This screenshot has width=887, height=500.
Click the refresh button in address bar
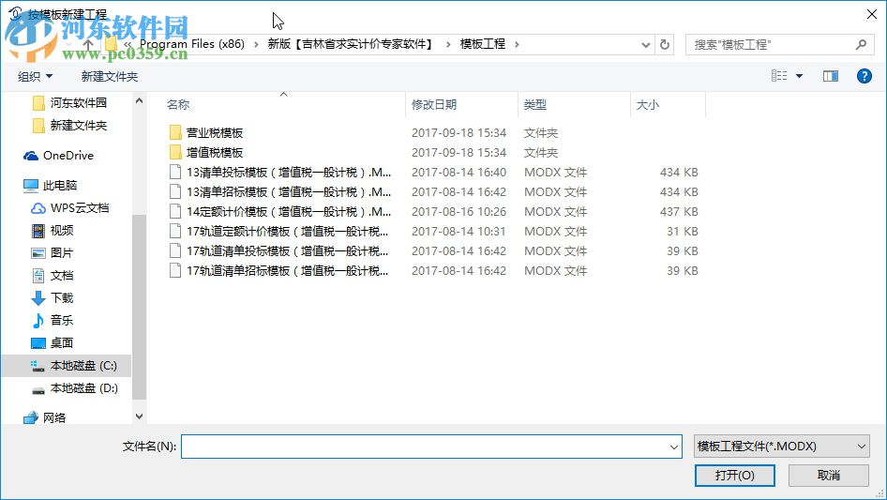tap(665, 44)
